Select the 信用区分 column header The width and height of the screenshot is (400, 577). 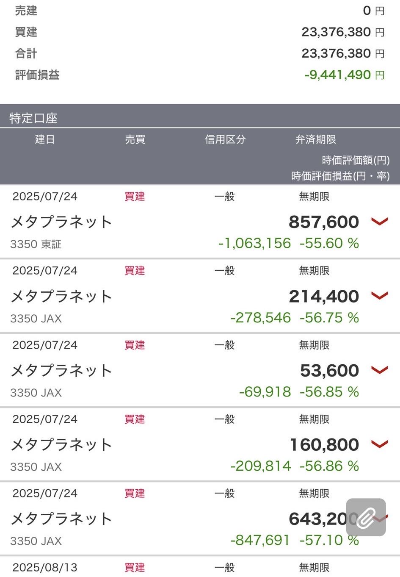225,139
